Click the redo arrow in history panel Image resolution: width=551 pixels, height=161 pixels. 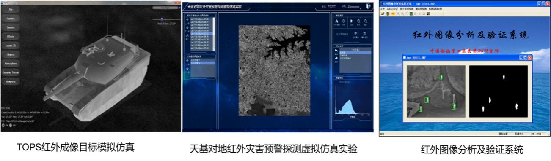pyautogui.click(x=336, y=58)
